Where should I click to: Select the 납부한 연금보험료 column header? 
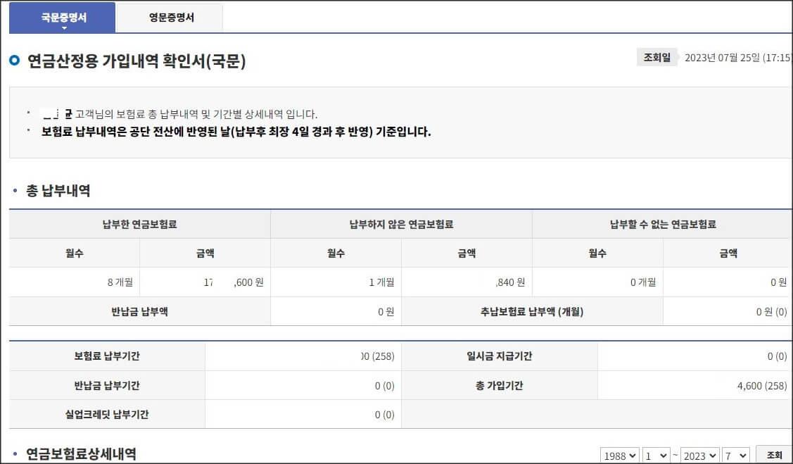139,222
